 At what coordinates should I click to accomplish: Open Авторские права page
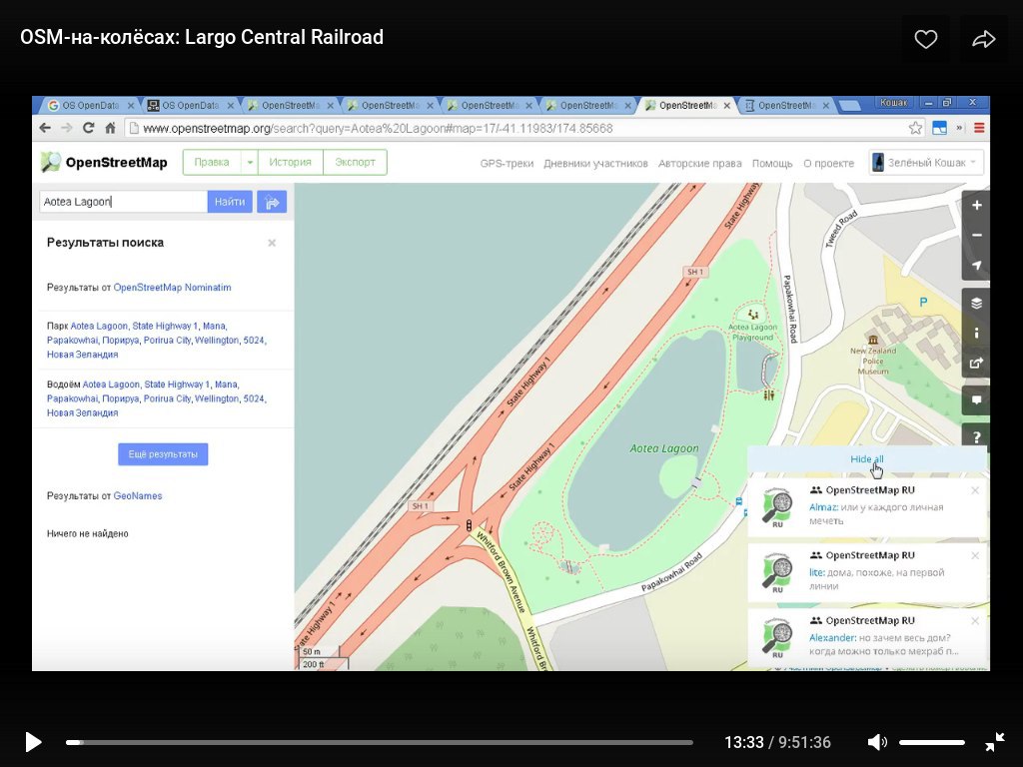700,163
